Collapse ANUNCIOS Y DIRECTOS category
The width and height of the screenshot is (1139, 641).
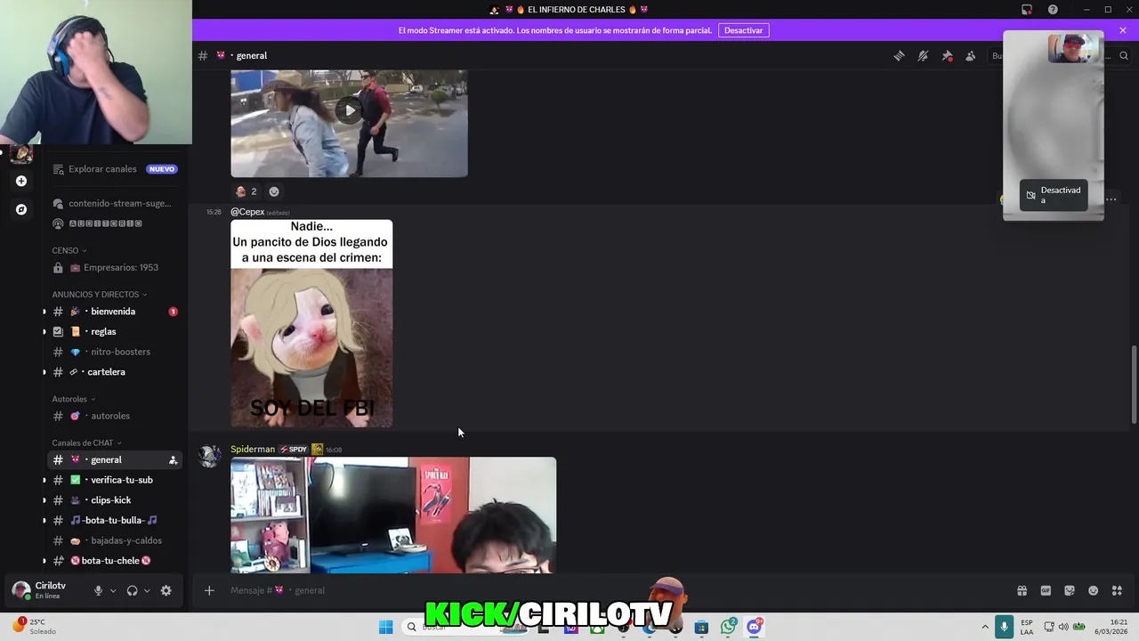pyautogui.click(x=99, y=294)
